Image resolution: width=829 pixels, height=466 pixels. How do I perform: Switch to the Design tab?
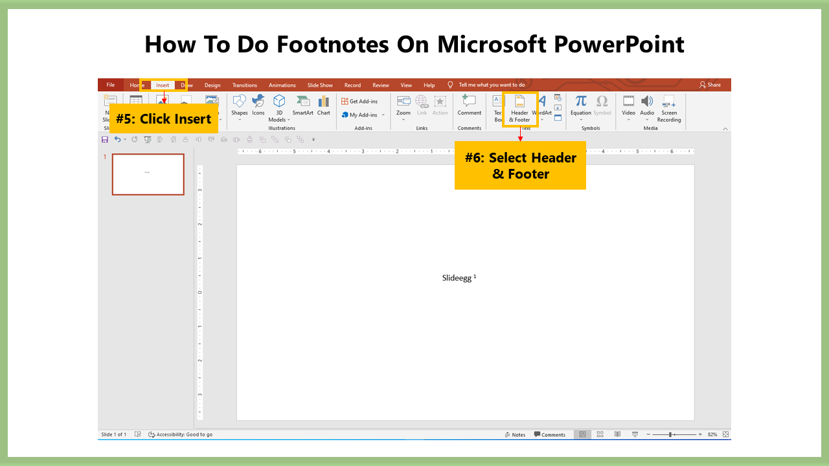212,85
